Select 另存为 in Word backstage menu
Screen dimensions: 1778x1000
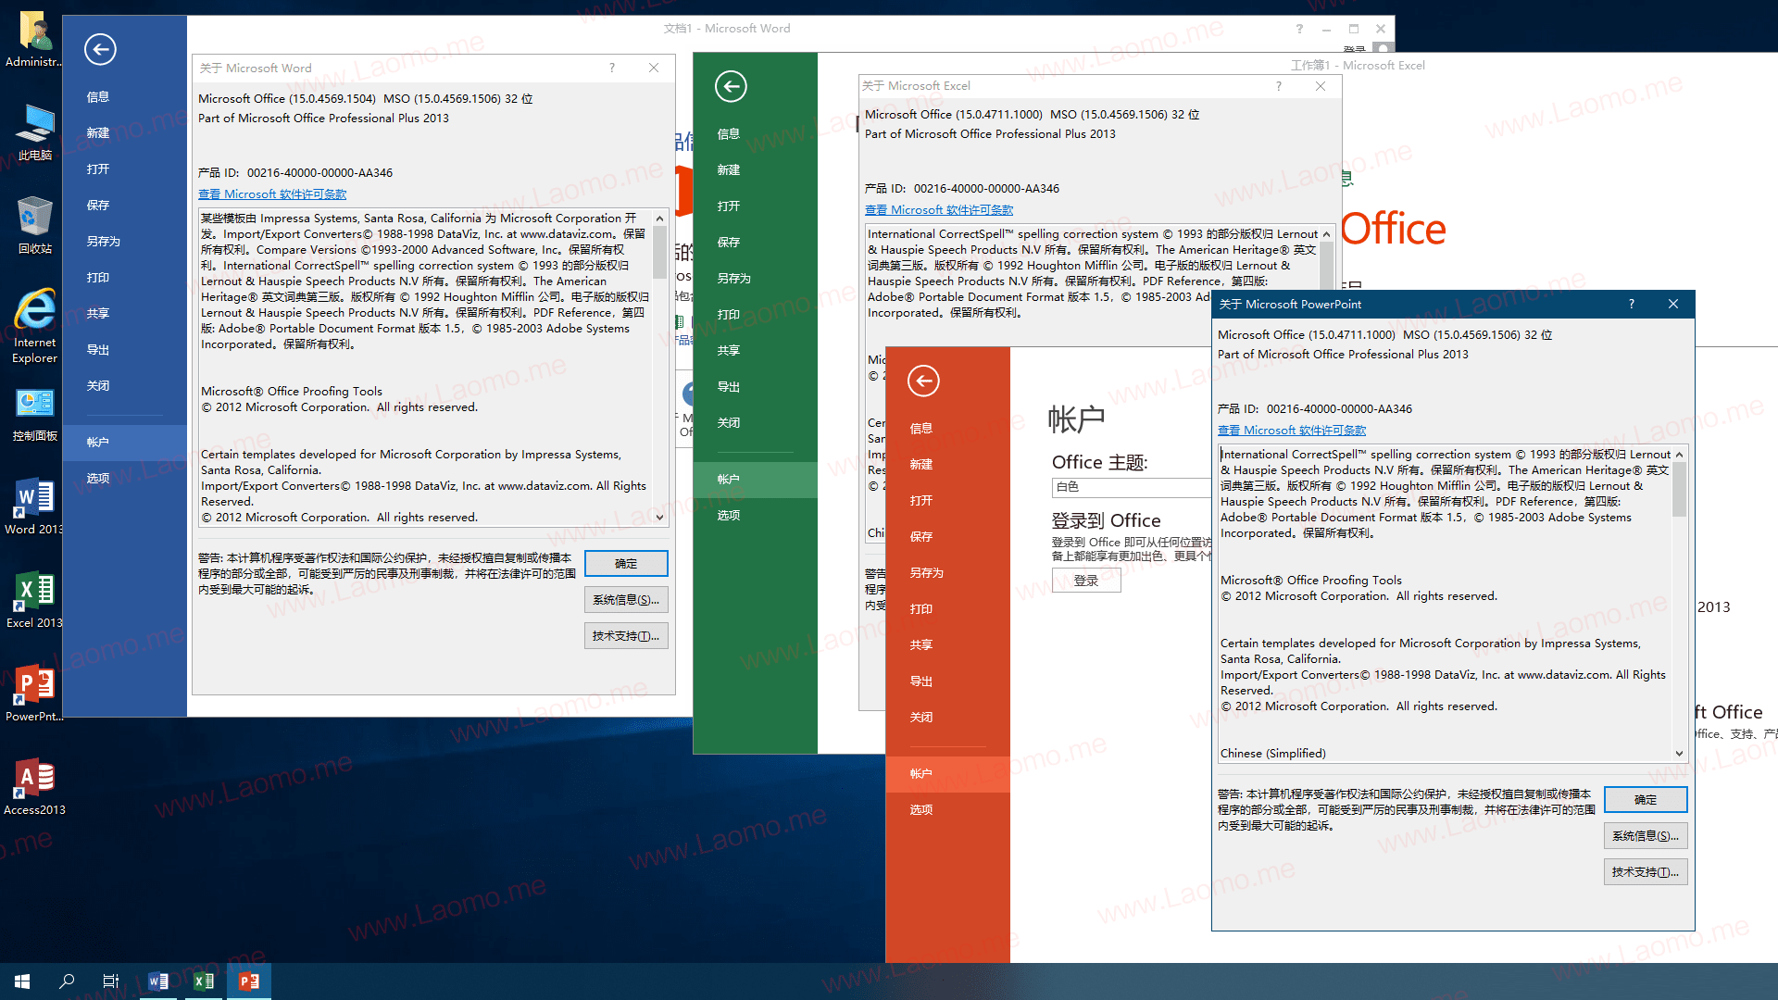(103, 241)
